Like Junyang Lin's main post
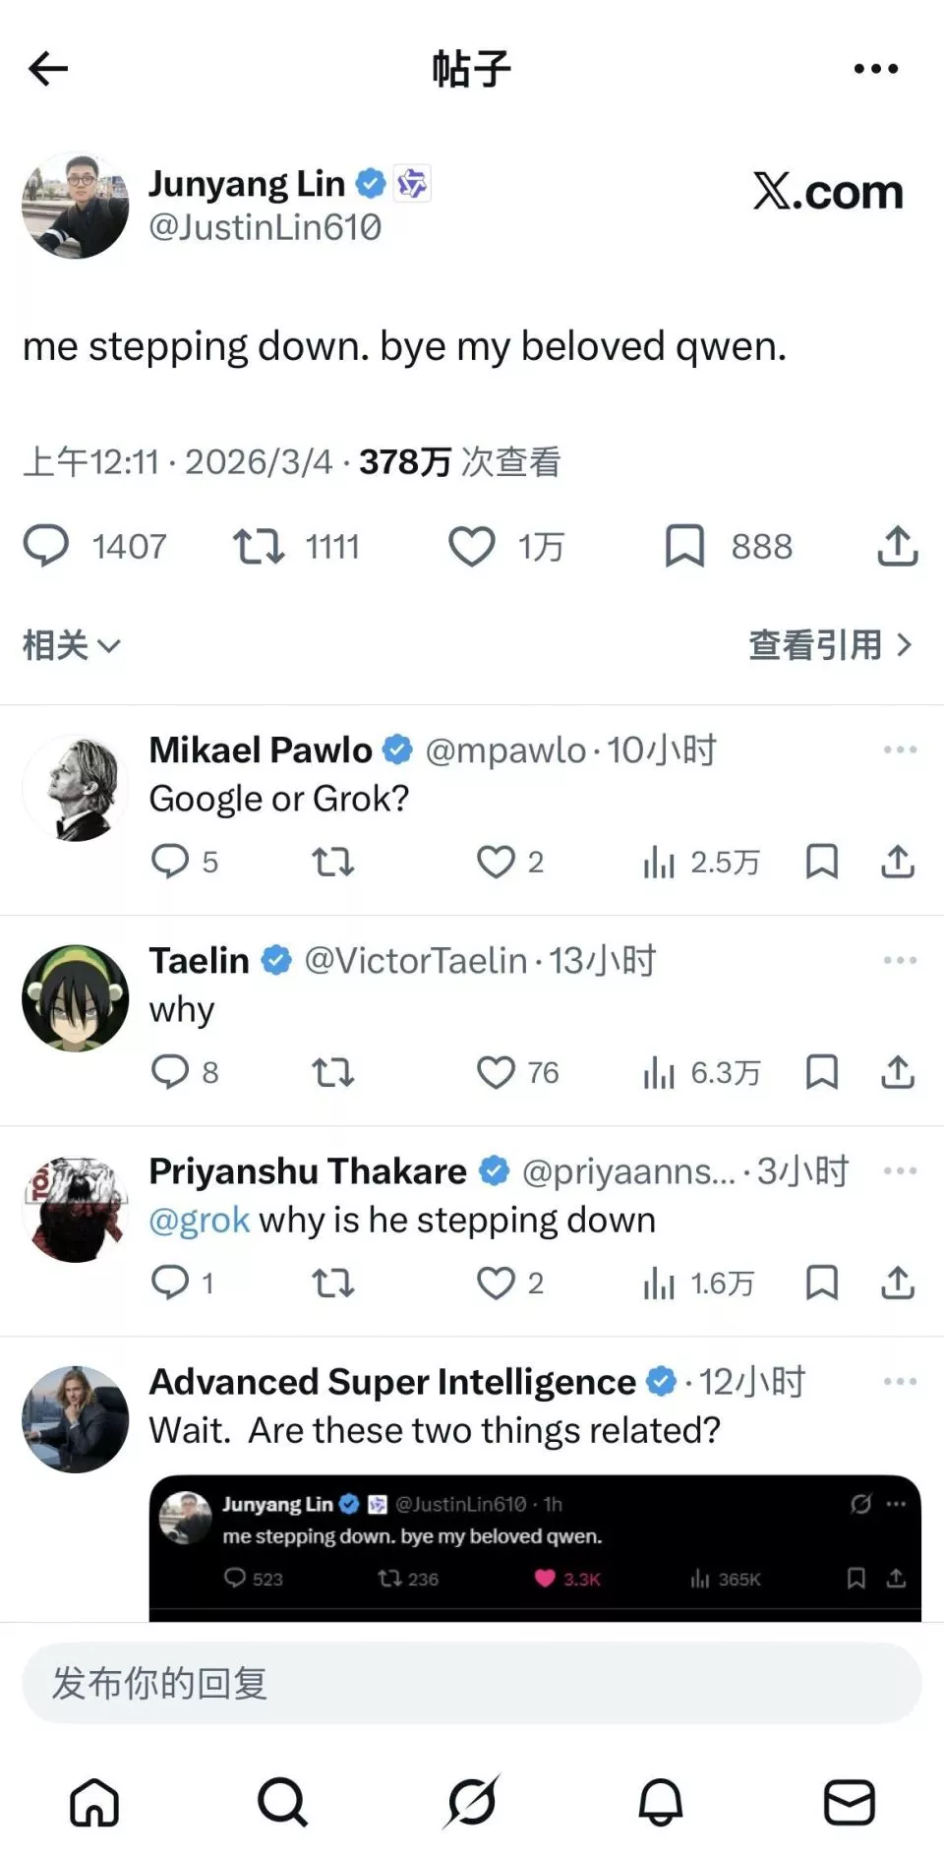 click(x=472, y=546)
